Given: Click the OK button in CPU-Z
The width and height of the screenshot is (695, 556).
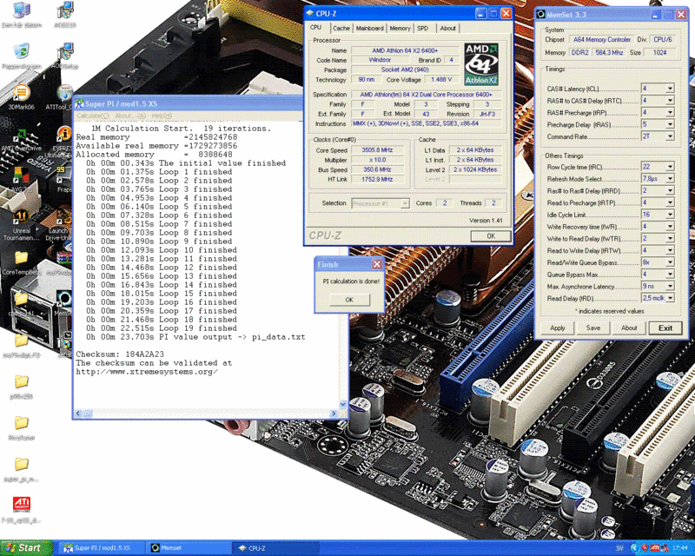Looking at the screenshot, I should (491, 236).
